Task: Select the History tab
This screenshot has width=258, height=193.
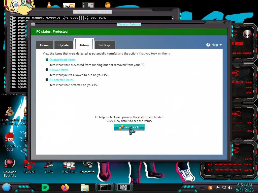Action: click(84, 44)
